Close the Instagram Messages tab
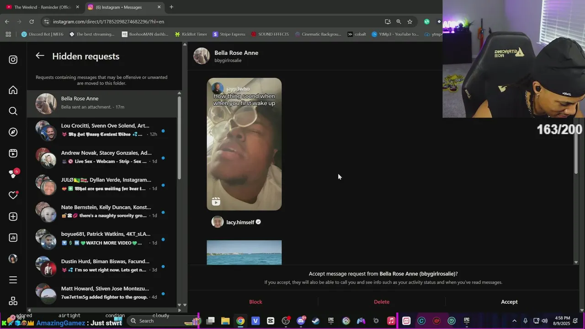This screenshot has width=585, height=329. (159, 7)
